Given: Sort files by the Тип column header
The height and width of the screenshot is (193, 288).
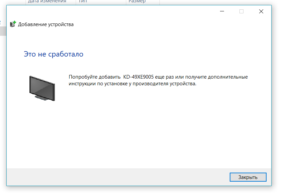Looking at the screenshot, I should (x=83, y=2).
